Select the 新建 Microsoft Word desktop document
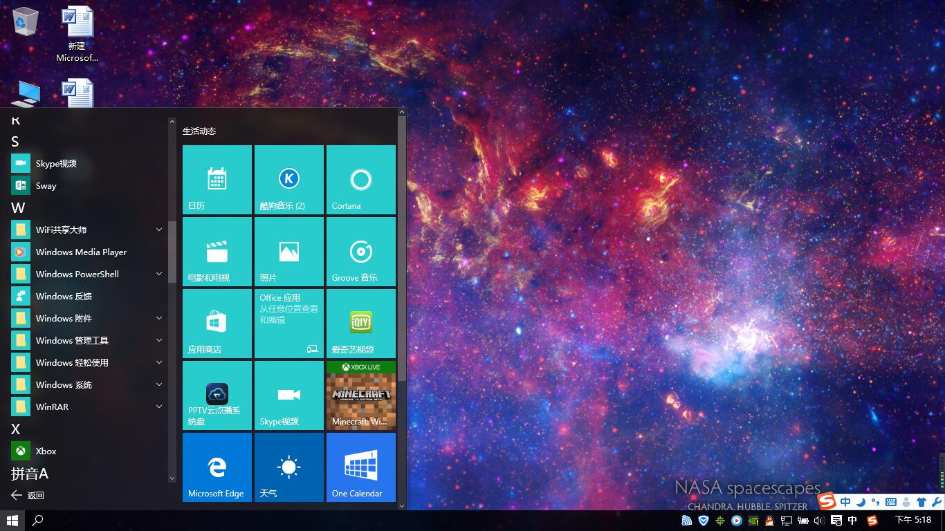Screen dimensions: 945x531 coord(77,35)
